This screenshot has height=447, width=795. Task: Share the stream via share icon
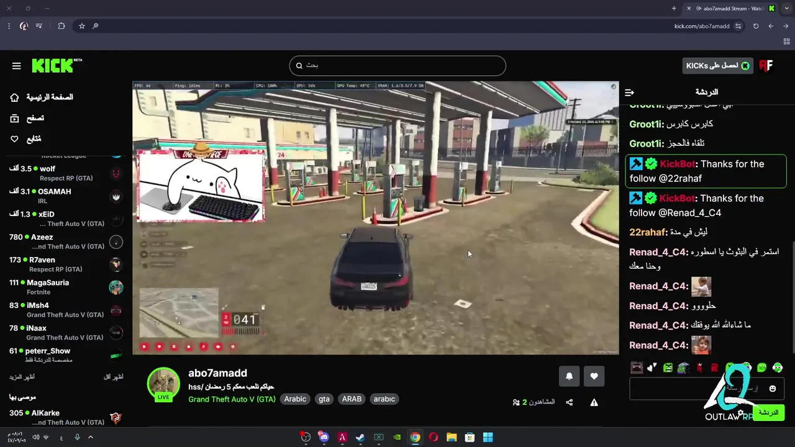coord(570,402)
